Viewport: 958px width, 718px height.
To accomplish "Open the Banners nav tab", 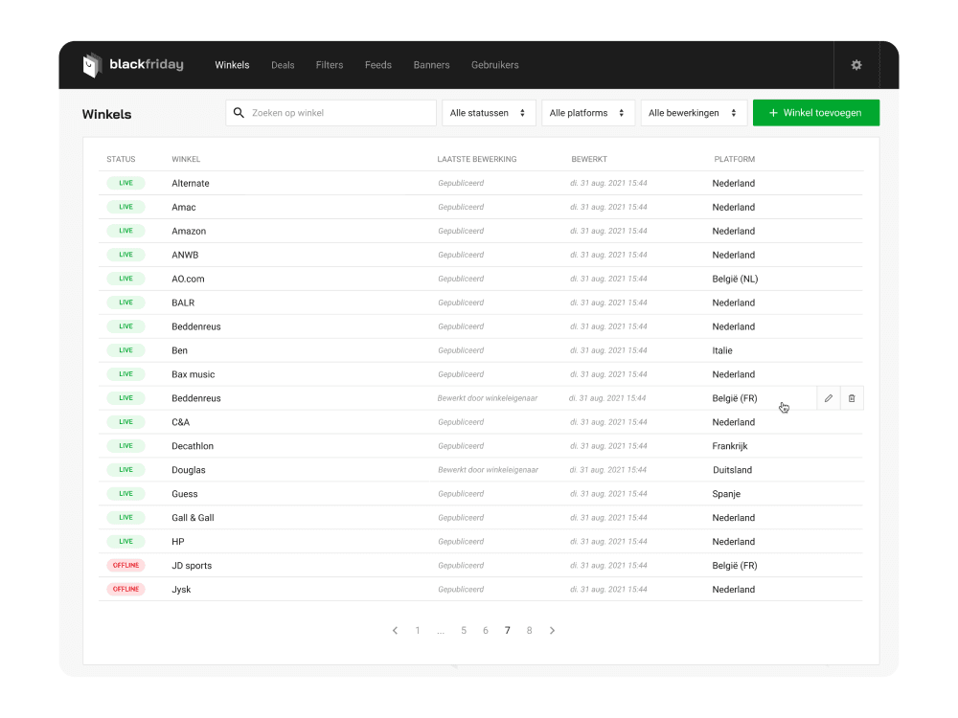I will pos(431,65).
